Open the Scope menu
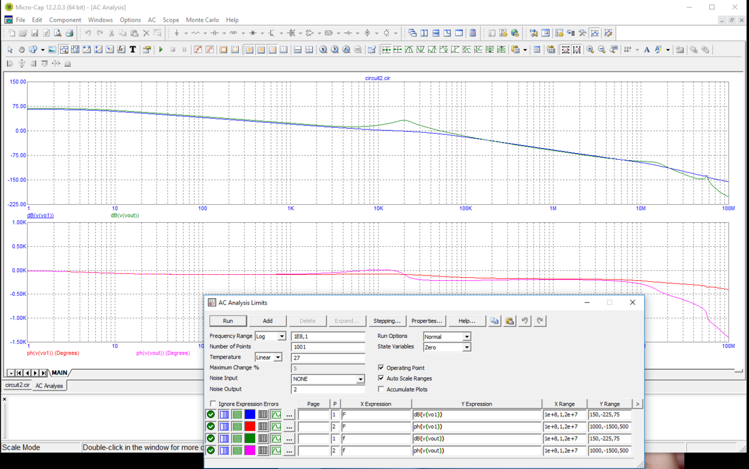 coord(171,20)
